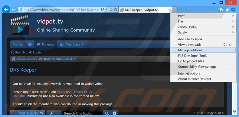
Task: Click the Home icon in IE toolbar
Action: (x=221, y=10)
